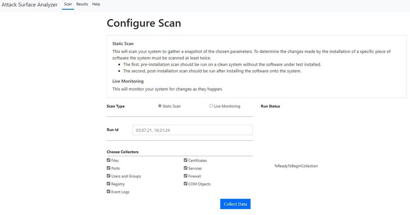Click the Live Monitoring description heading
410x215 pixels.
click(128, 81)
